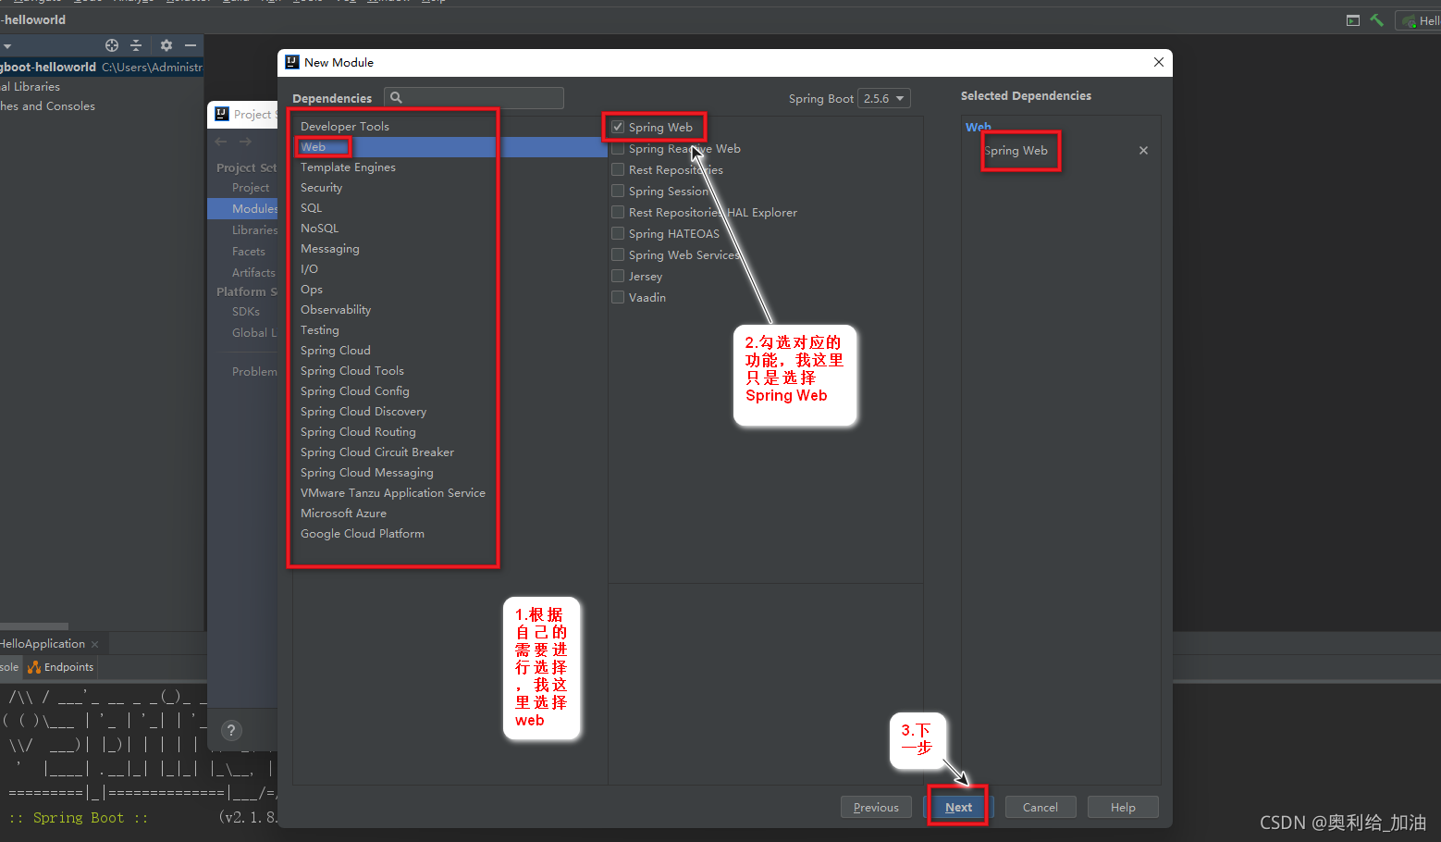Click IntelliJ logo in New Module title bar
This screenshot has height=842, width=1441.
292,62
